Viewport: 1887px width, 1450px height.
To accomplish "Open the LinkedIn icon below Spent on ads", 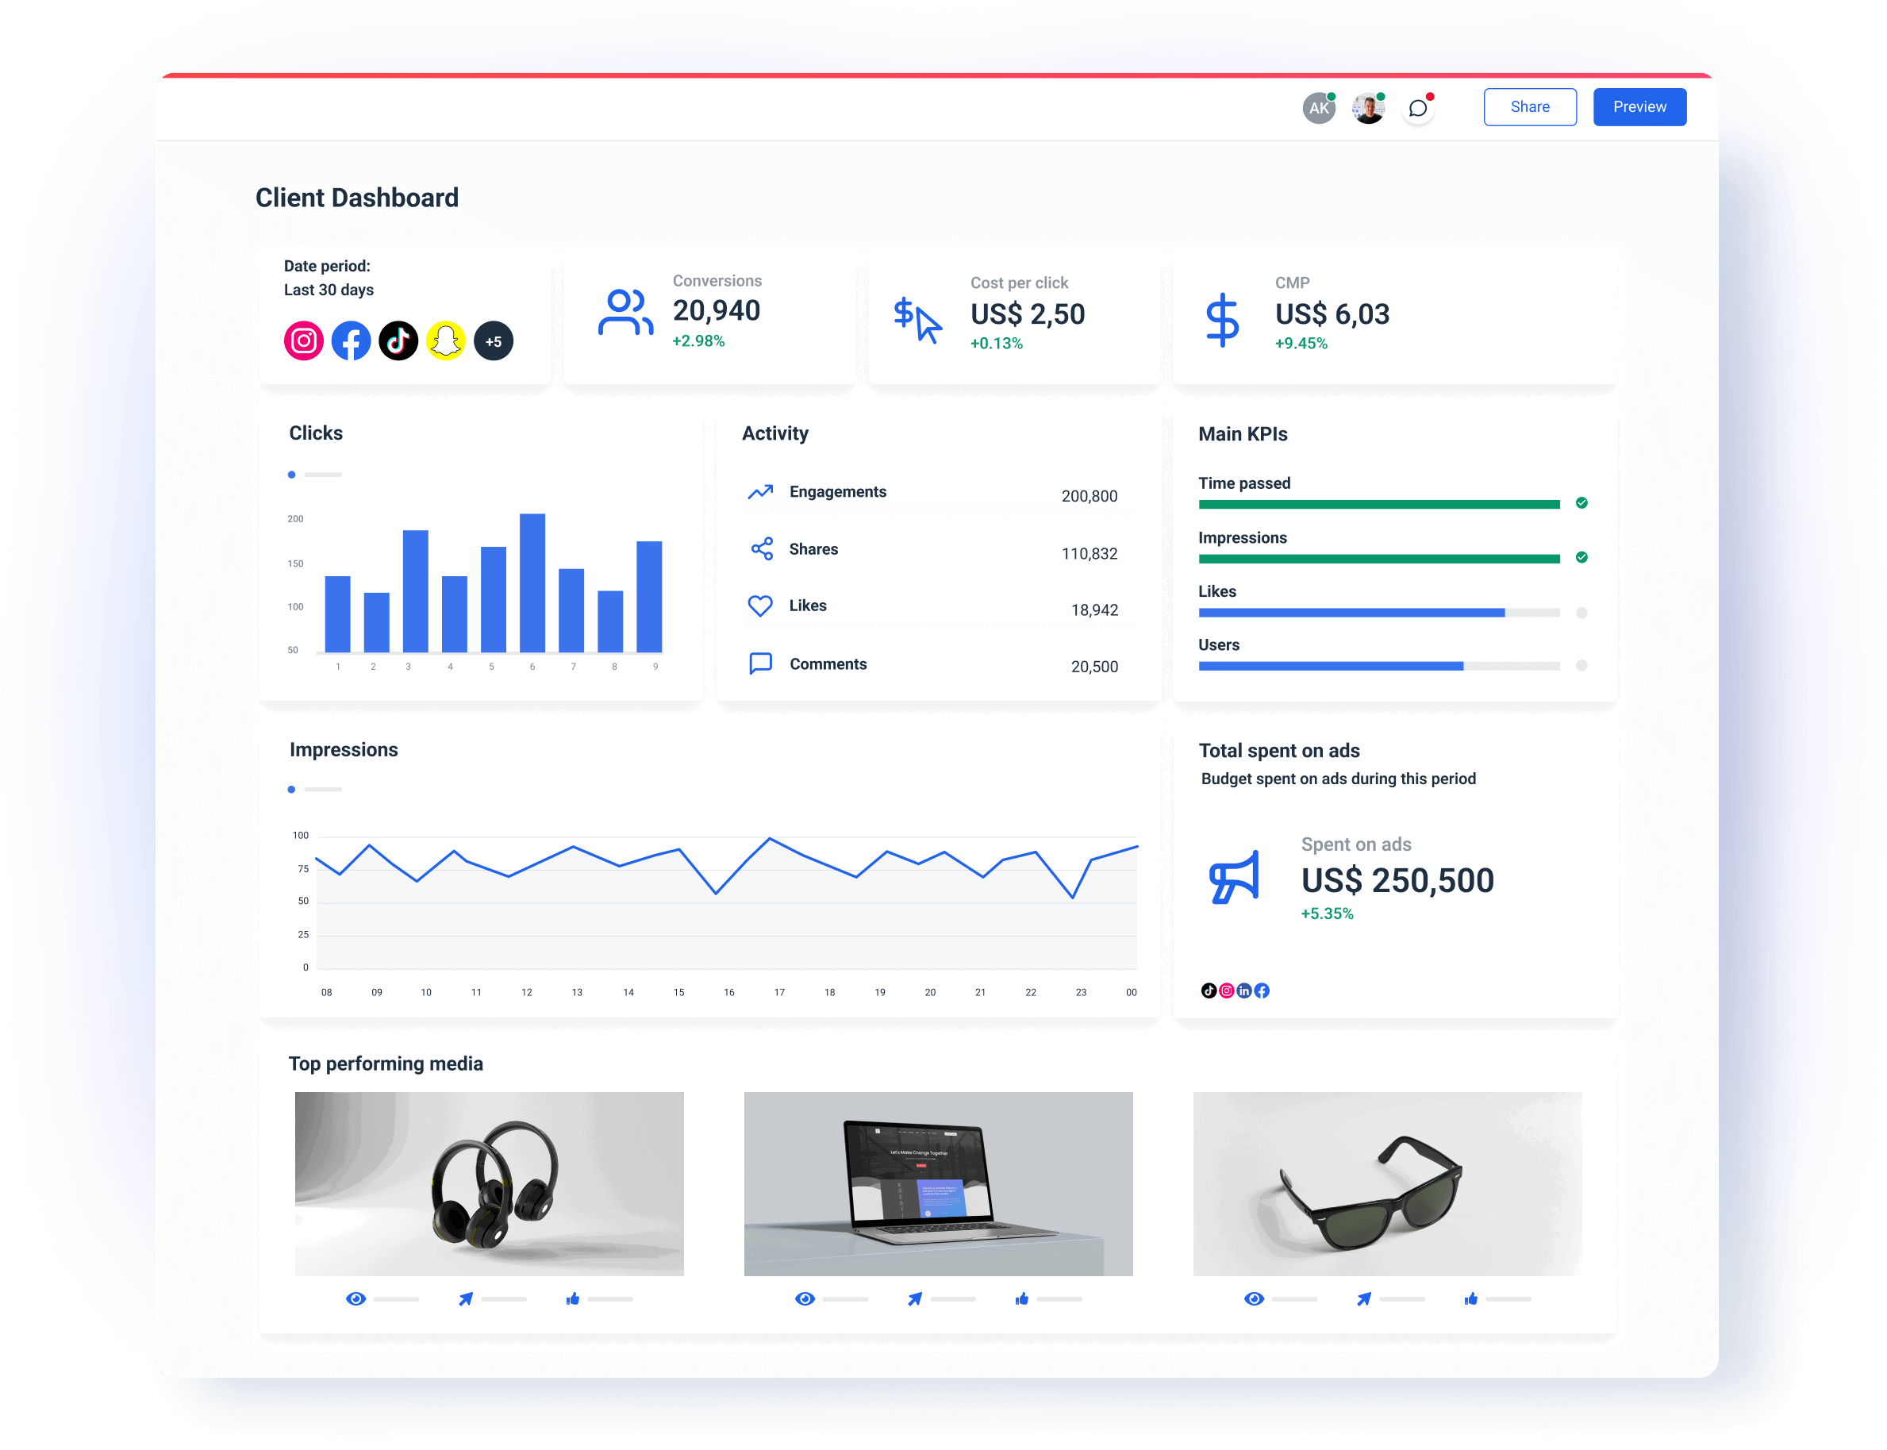I will (x=1244, y=990).
